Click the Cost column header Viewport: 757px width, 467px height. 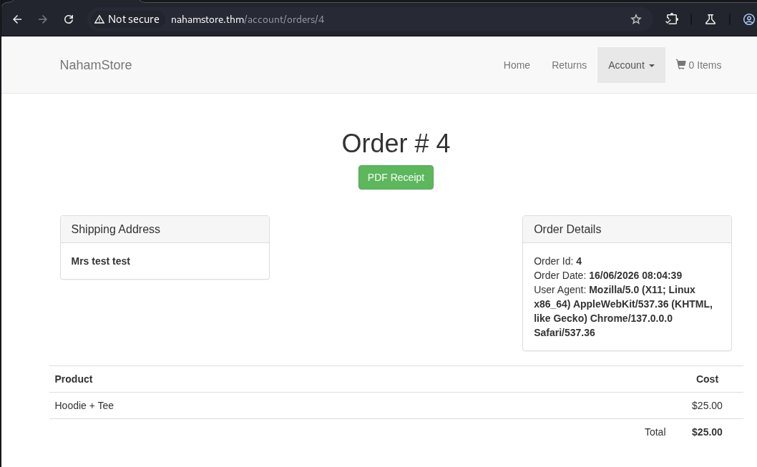(708, 379)
